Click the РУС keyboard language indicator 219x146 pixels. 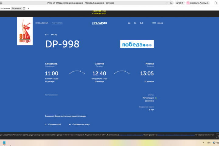[x=209, y=143]
